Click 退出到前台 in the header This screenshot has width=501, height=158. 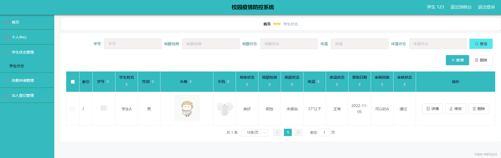tap(461, 7)
